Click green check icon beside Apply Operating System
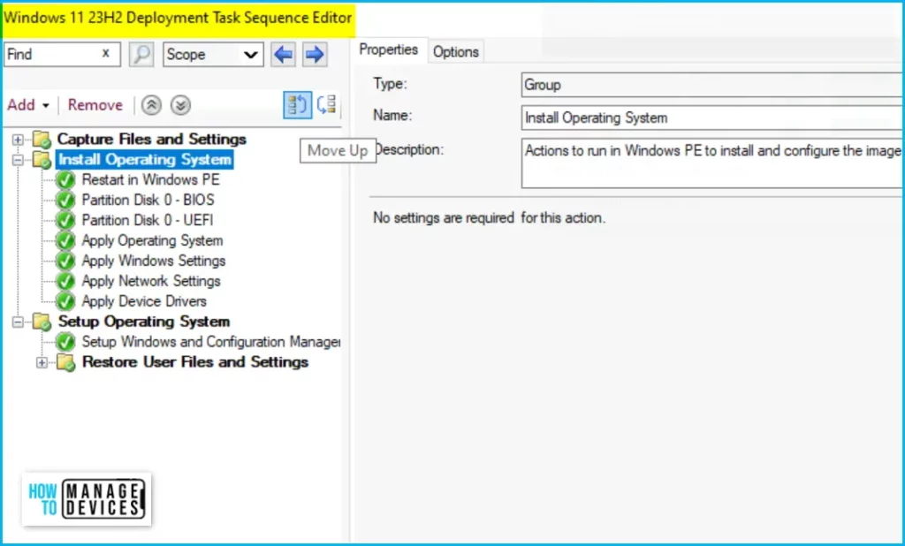The width and height of the screenshot is (905, 546). 65,240
